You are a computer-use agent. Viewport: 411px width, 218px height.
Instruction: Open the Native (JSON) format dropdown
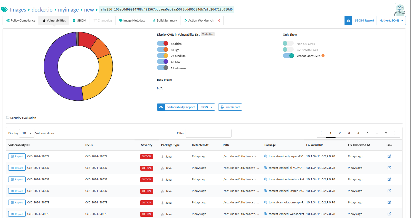391,20
